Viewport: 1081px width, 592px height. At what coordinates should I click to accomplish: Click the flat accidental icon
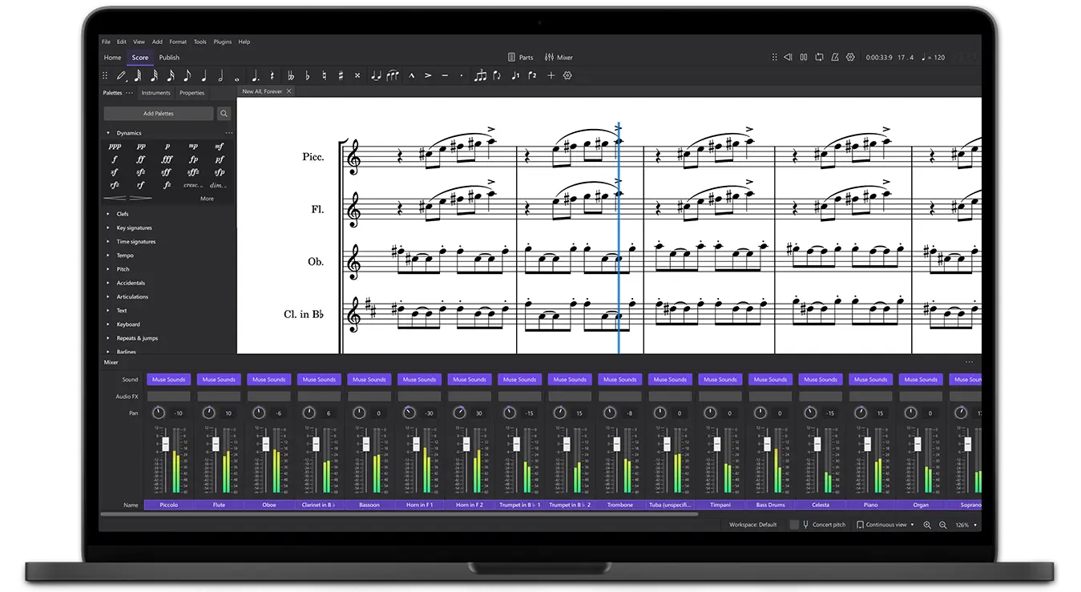click(307, 75)
